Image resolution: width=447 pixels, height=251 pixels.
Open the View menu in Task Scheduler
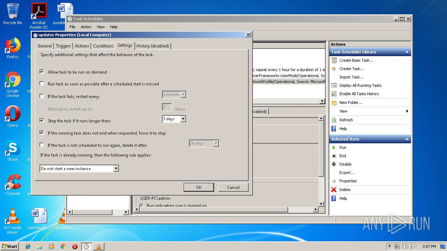pyautogui.click(x=101, y=27)
